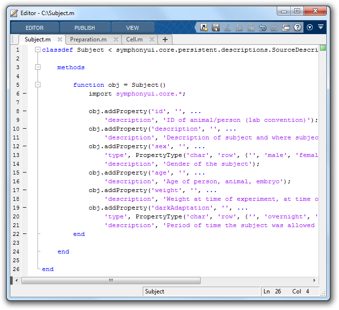The width and height of the screenshot is (339, 310).
Task: Click the Cut scissors icon
Action: [x=227, y=28]
